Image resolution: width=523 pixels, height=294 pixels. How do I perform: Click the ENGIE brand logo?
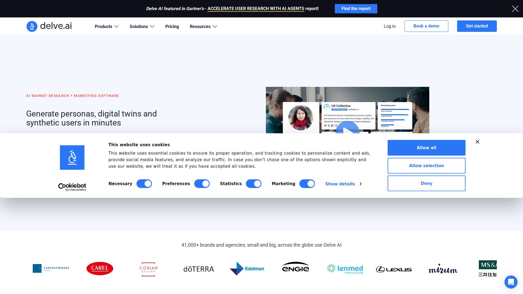point(296,268)
